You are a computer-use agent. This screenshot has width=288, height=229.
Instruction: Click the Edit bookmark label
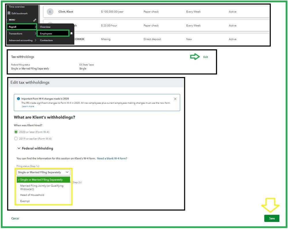tap(20, 14)
